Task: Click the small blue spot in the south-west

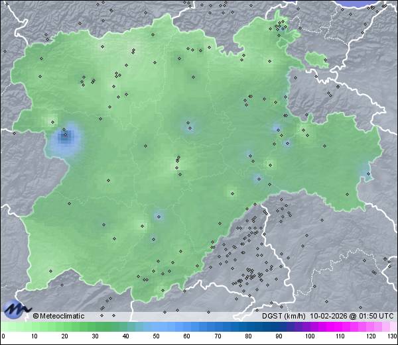Action: 158,216
